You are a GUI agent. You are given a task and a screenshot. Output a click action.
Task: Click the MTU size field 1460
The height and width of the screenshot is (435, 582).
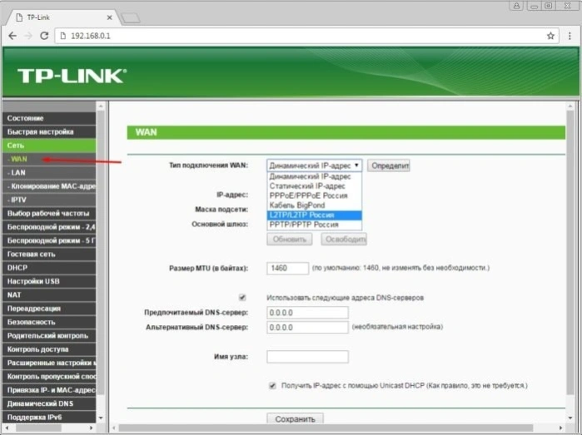click(x=287, y=268)
